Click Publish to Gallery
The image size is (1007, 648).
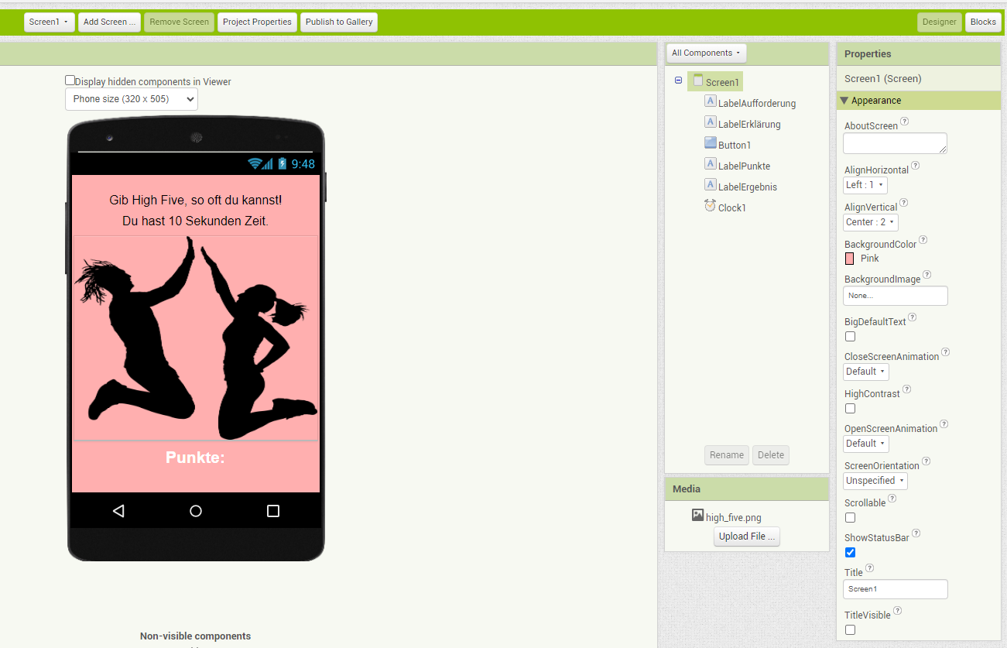click(x=339, y=22)
